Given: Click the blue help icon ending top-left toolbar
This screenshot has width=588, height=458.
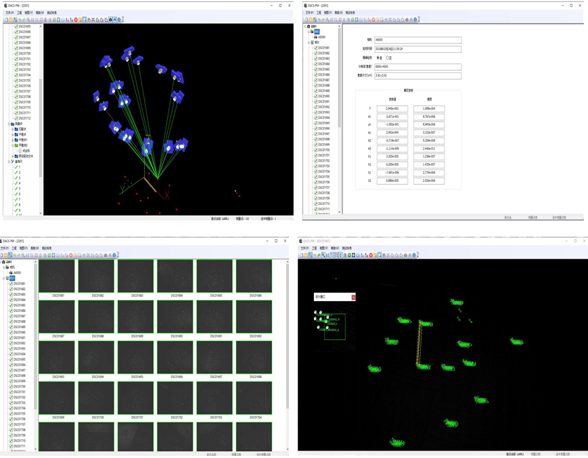Looking at the screenshot, I should pos(119,20).
